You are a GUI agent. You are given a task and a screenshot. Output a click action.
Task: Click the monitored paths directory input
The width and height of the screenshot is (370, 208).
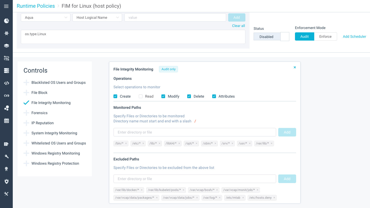click(195, 132)
